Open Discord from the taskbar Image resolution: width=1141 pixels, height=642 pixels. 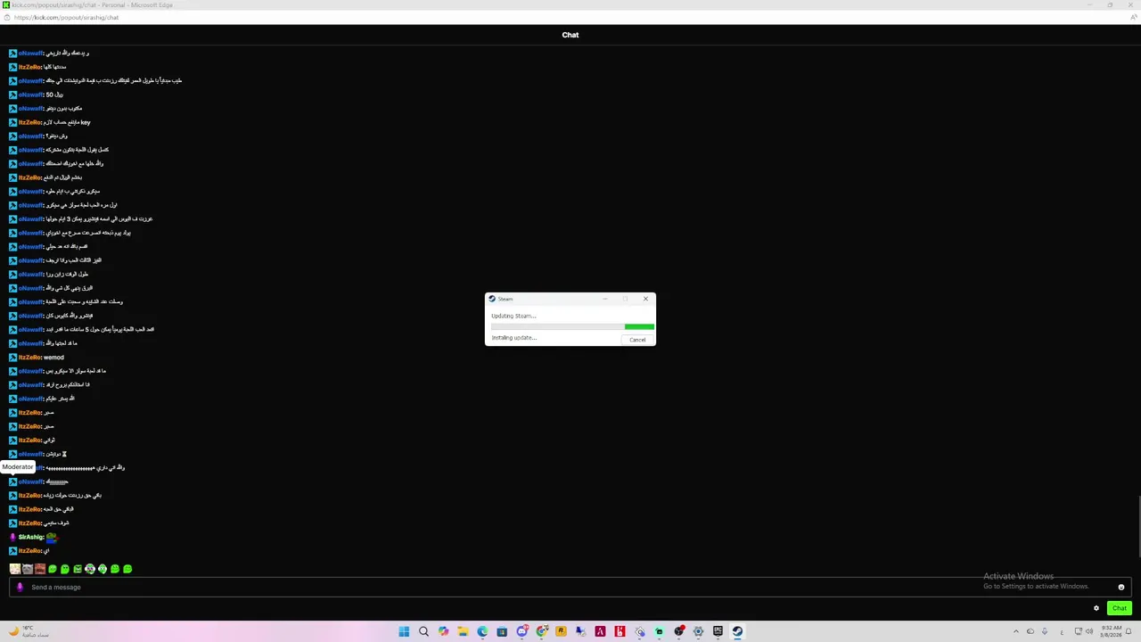tap(521, 631)
